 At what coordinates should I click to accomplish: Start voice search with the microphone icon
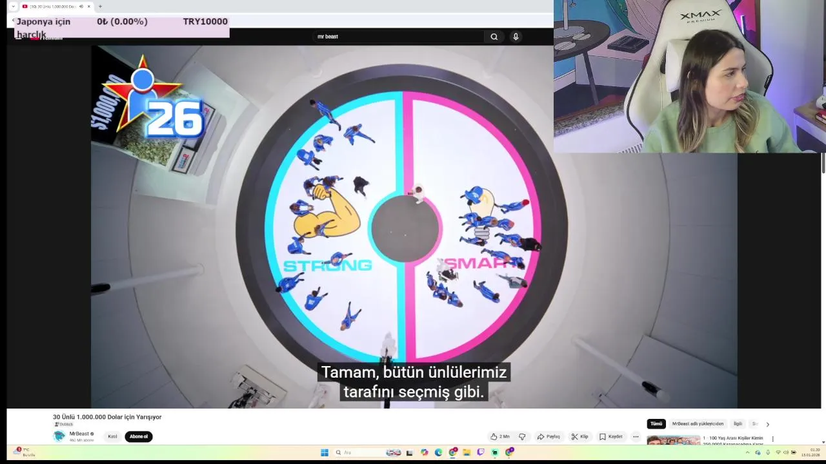516,37
